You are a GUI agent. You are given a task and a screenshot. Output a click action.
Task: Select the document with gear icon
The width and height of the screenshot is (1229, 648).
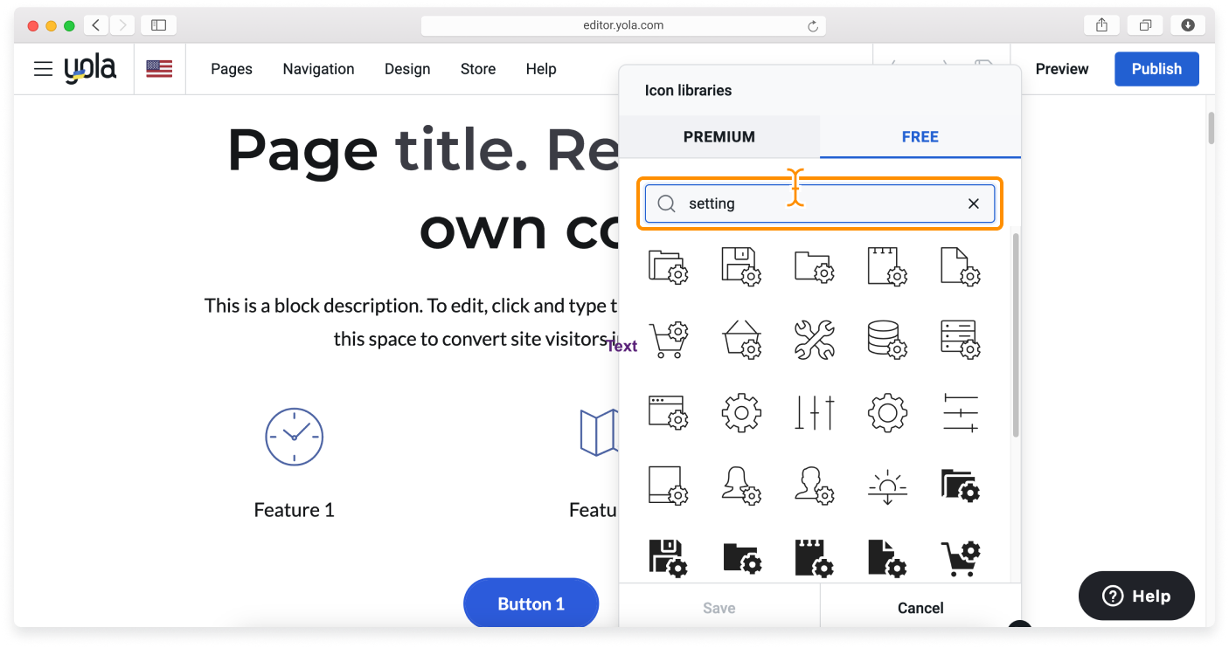point(960,266)
